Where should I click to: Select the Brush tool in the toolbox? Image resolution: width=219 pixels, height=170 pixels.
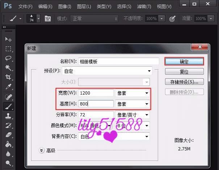click(8, 107)
